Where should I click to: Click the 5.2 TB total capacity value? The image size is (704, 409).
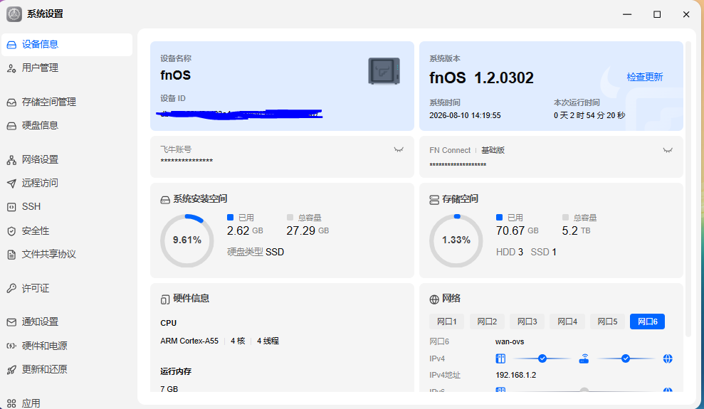[576, 230]
